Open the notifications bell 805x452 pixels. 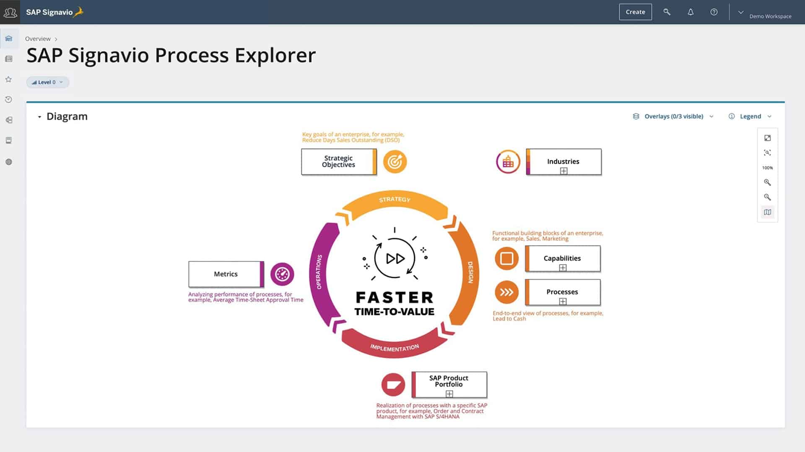(691, 12)
